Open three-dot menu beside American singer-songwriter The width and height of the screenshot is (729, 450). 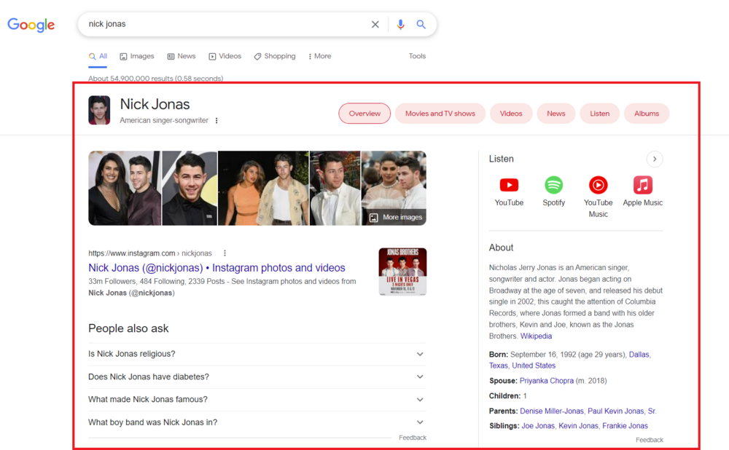[217, 121]
